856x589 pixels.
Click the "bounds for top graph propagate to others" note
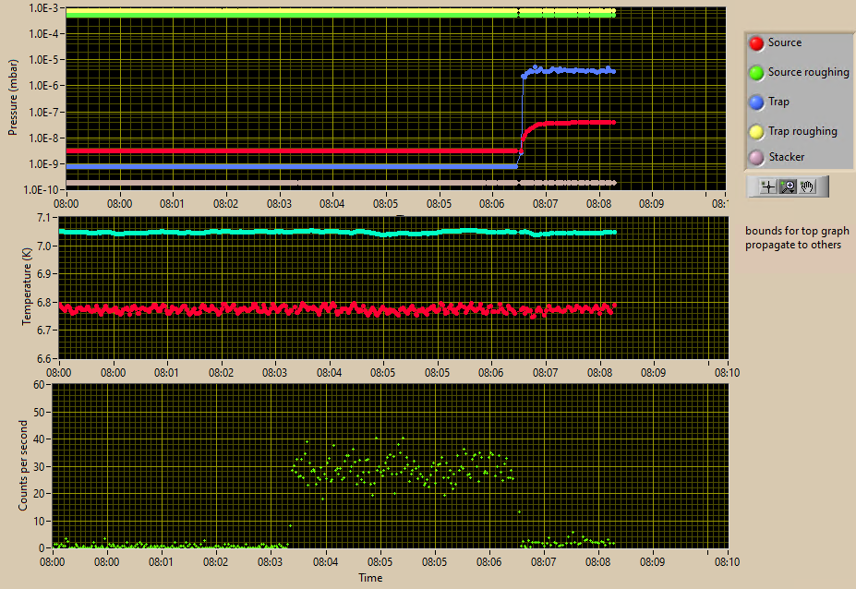797,238
